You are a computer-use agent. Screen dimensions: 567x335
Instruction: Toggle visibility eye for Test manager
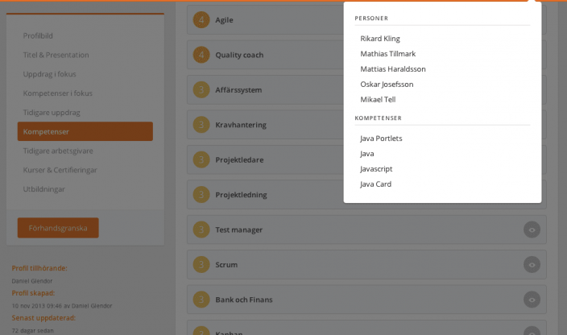(x=531, y=230)
